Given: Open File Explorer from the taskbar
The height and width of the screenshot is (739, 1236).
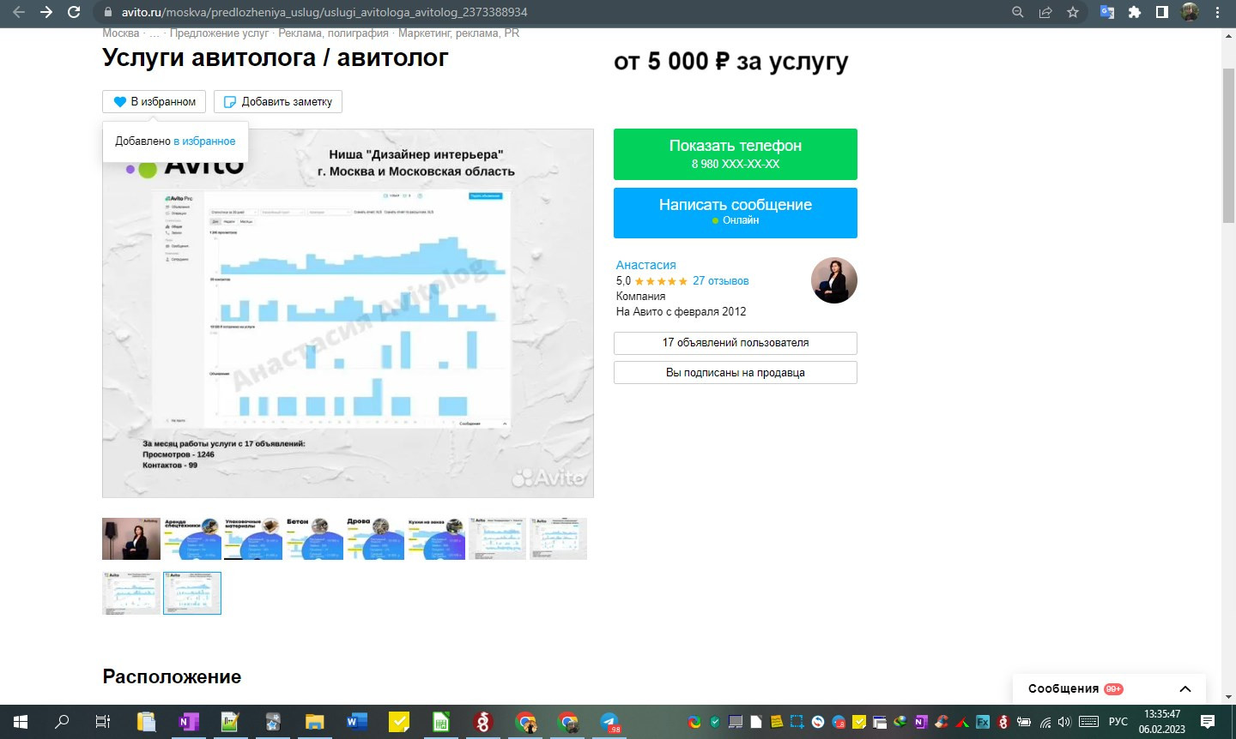Looking at the screenshot, I should 314,722.
